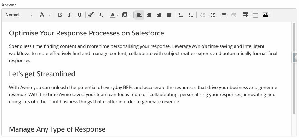Select the copy formatting paintbrush
Screen dimensions: 299x138
91,15
